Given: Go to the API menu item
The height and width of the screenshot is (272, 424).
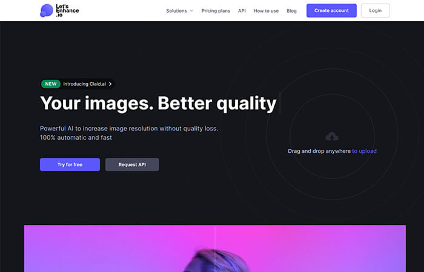Looking at the screenshot, I should click(x=242, y=11).
